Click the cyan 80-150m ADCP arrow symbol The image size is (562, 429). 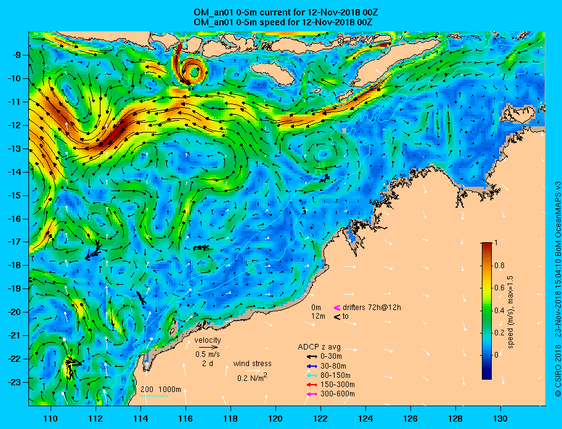tap(312, 375)
